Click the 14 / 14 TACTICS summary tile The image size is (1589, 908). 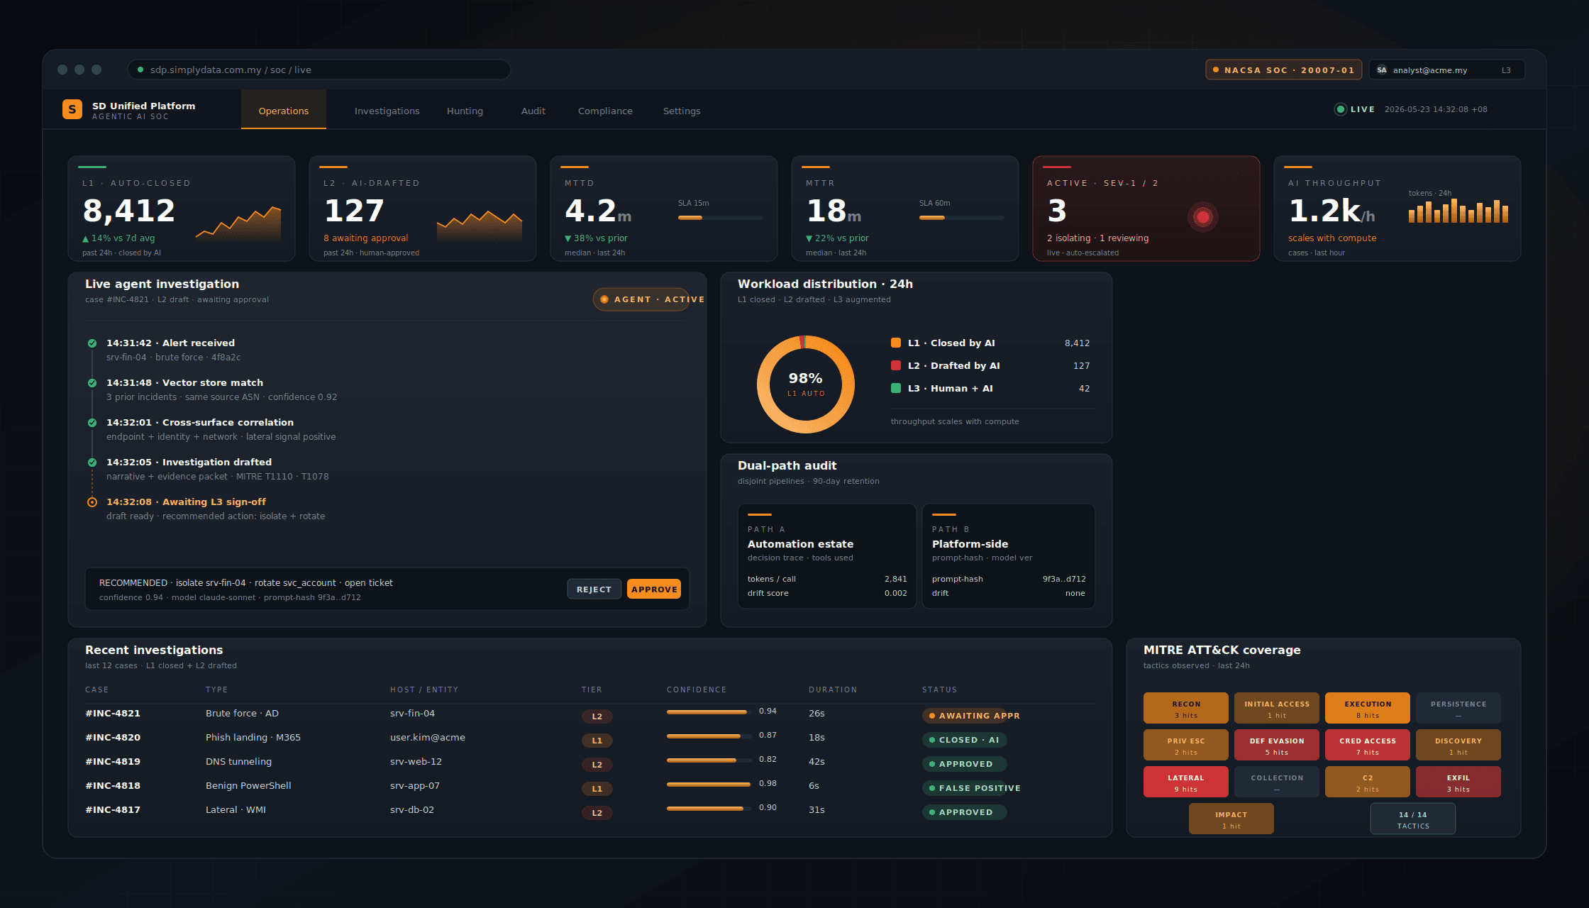(x=1413, y=819)
